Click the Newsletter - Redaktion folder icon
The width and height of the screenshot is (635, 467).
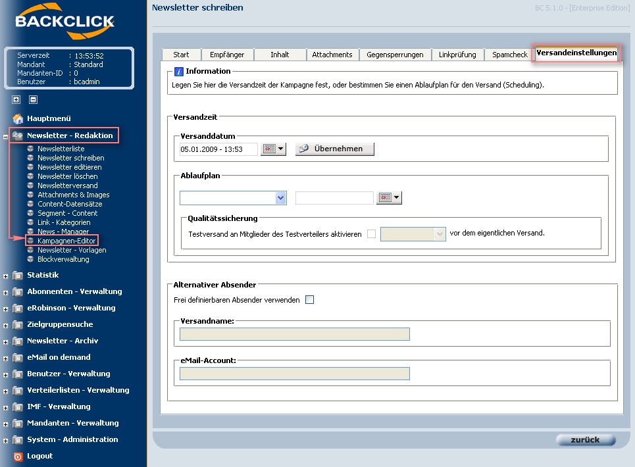(x=17, y=135)
